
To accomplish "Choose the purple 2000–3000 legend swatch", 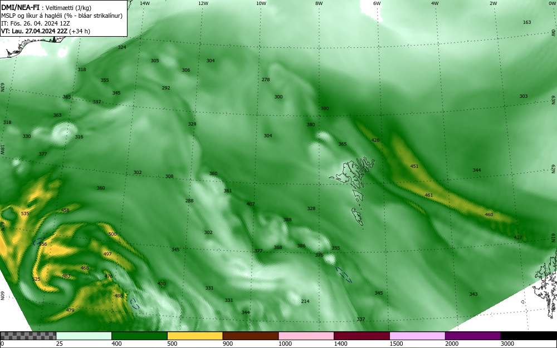I will [x=473, y=336].
